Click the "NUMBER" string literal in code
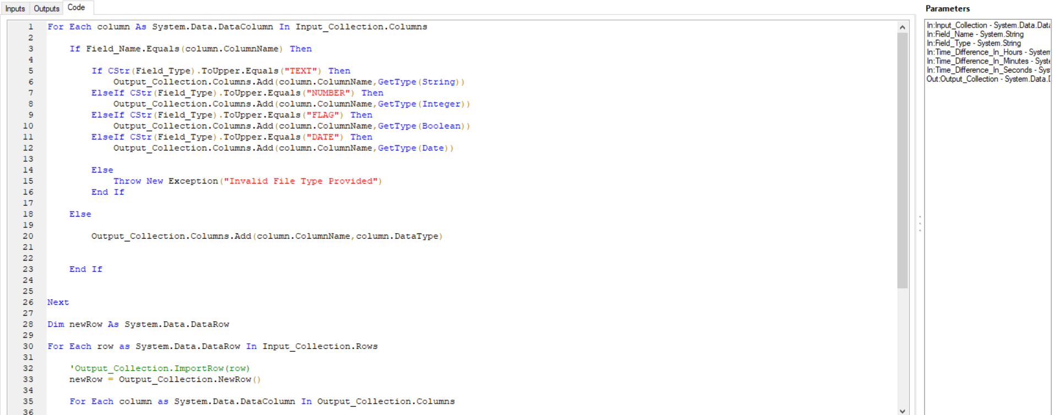1053x415 pixels. coord(328,93)
